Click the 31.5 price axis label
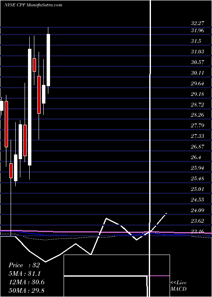 196,41
